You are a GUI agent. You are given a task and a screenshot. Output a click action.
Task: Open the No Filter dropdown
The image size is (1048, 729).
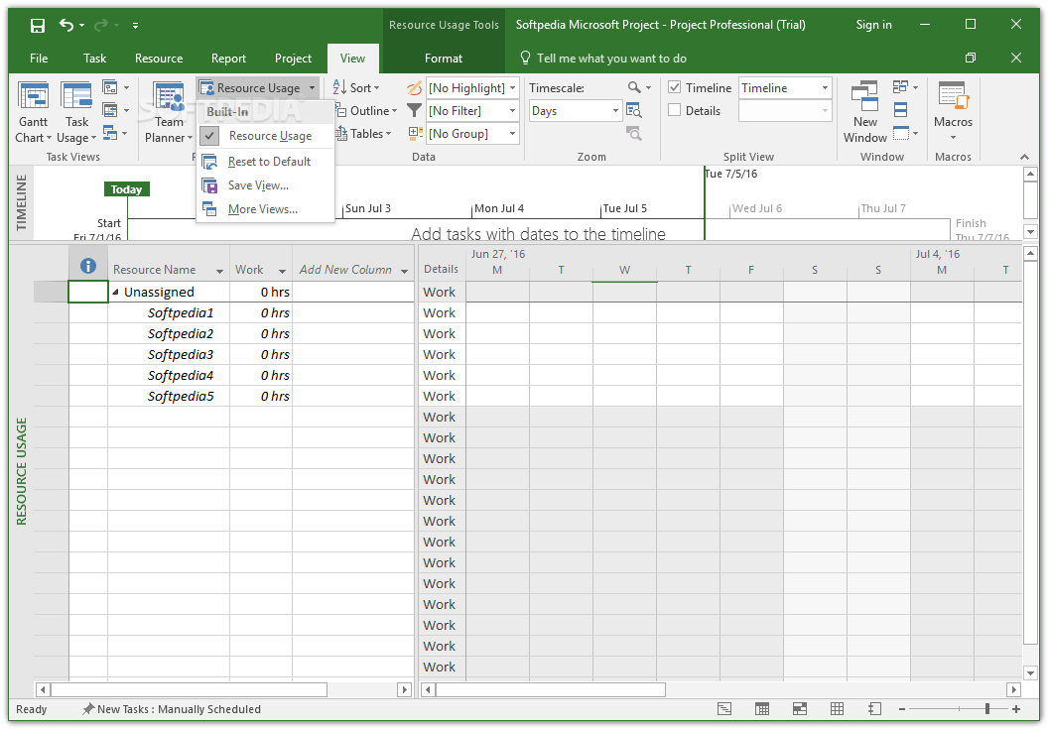(x=513, y=110)
